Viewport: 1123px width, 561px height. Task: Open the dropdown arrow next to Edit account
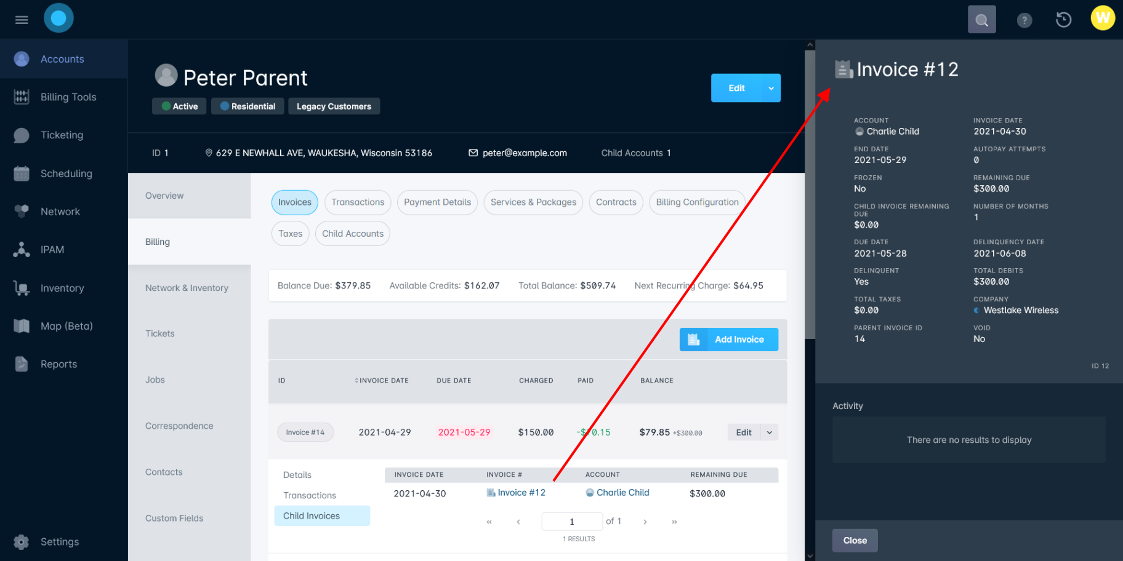771,88
